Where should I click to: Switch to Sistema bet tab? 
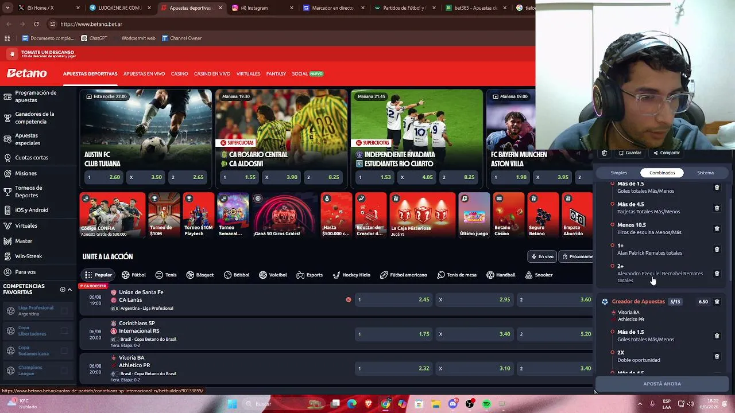coord(705,173)
